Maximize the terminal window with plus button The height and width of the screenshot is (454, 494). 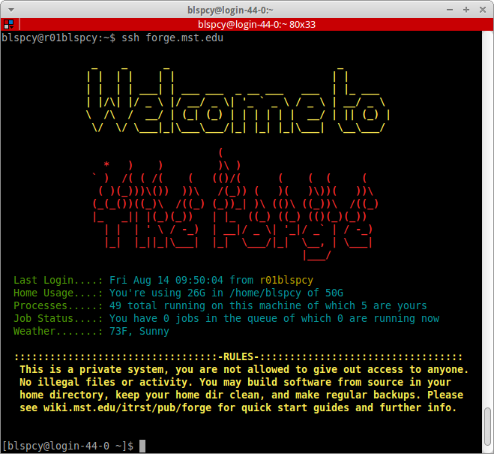pos(466,10)
